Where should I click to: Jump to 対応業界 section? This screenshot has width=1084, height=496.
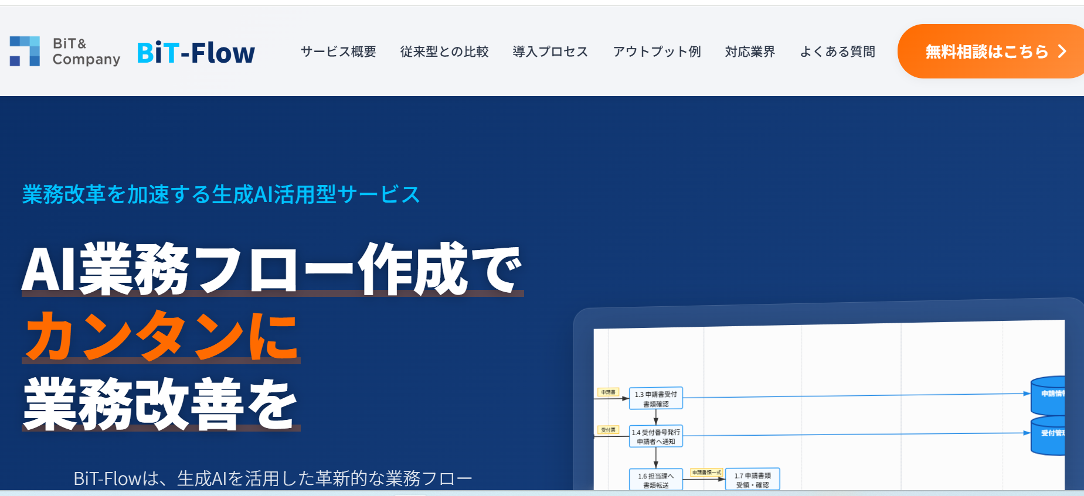(750, 52)
